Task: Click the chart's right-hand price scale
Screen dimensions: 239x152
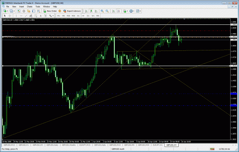Action: (234, 79)
